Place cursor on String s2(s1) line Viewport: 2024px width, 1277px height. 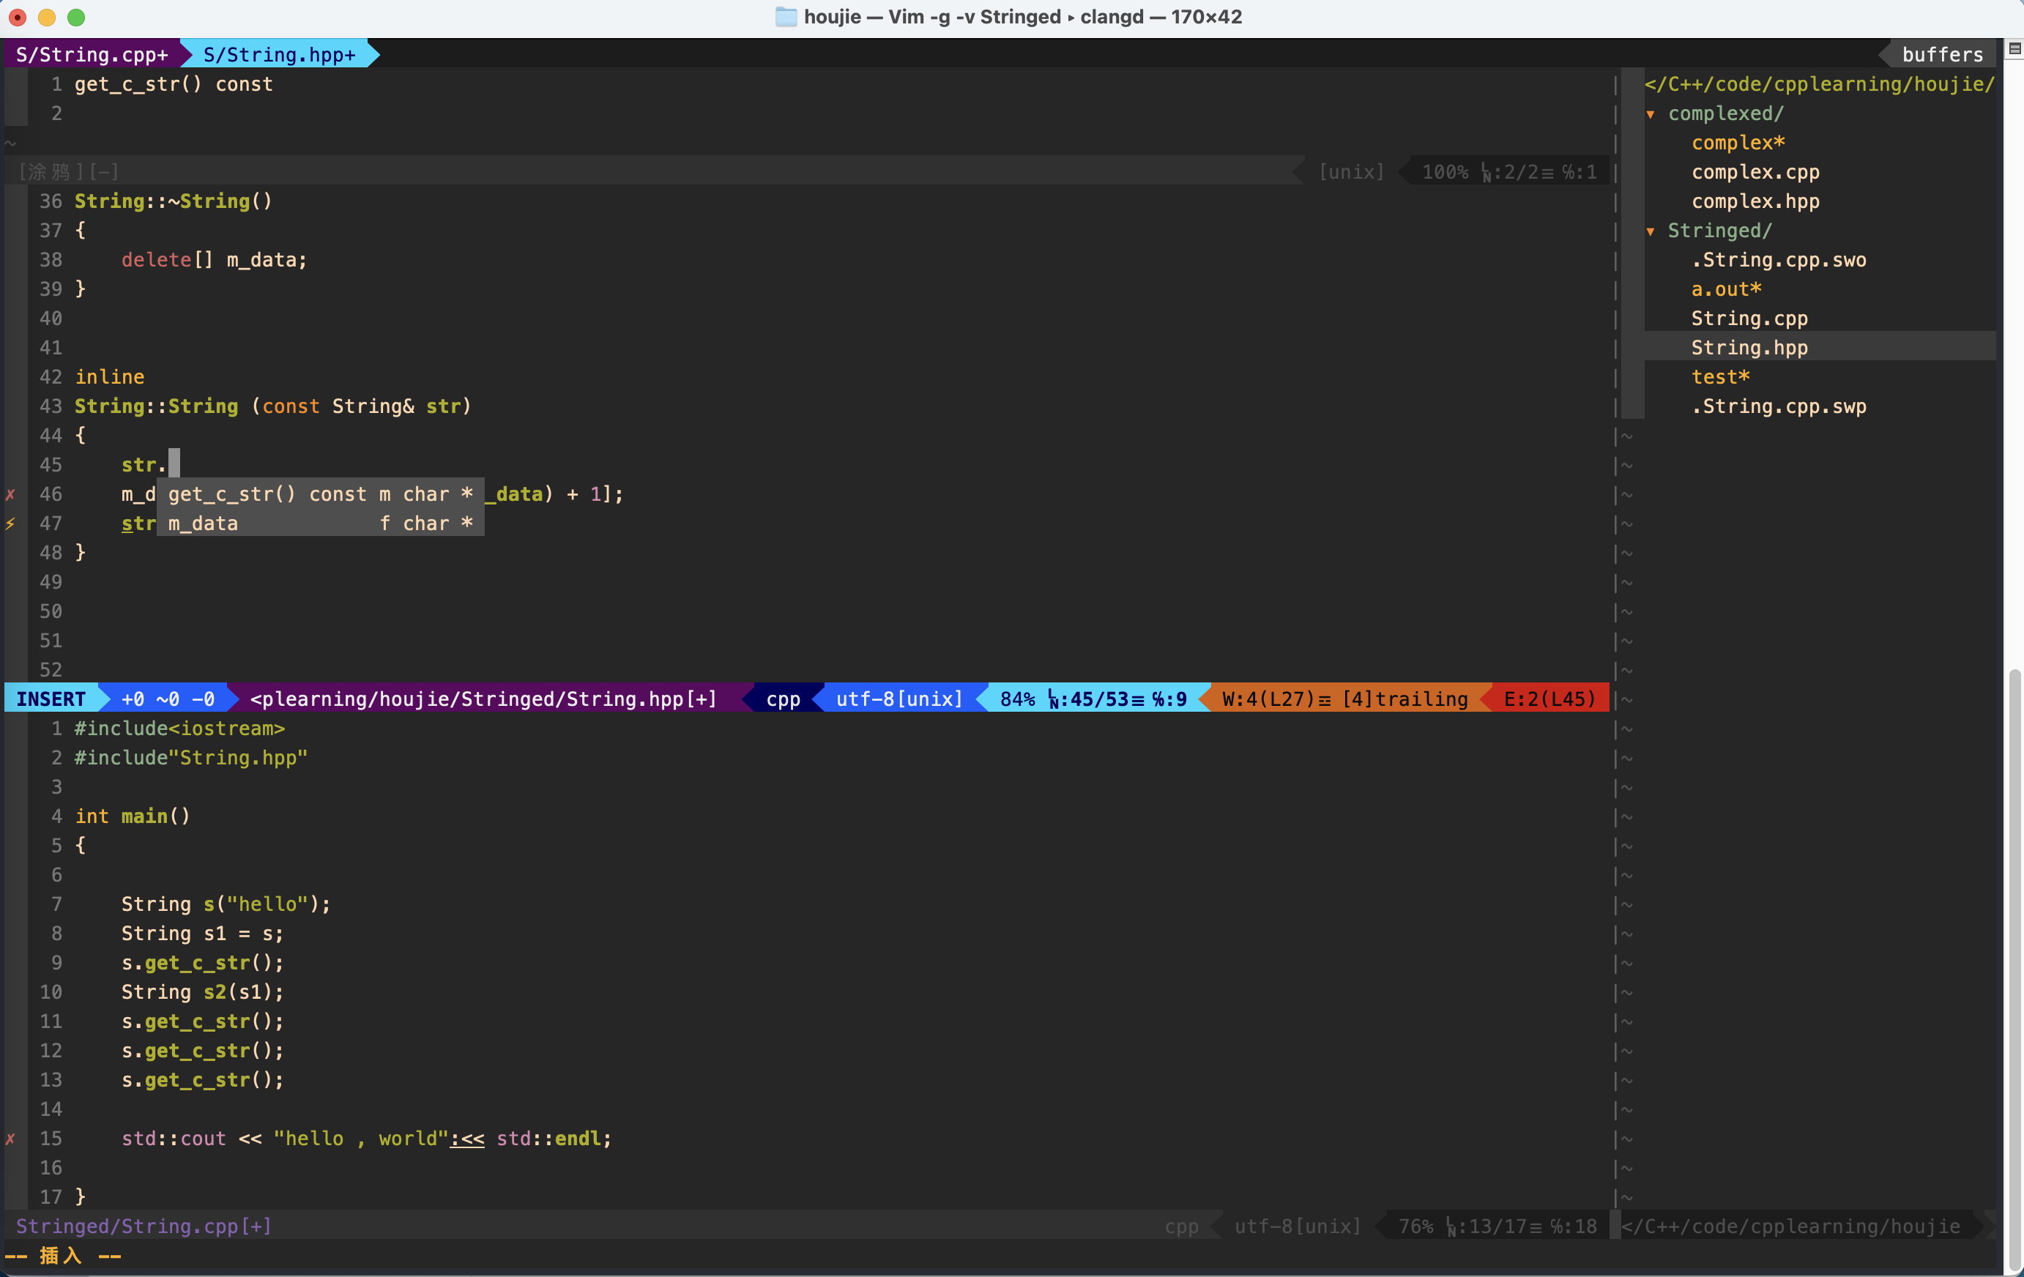click(203, 992)
